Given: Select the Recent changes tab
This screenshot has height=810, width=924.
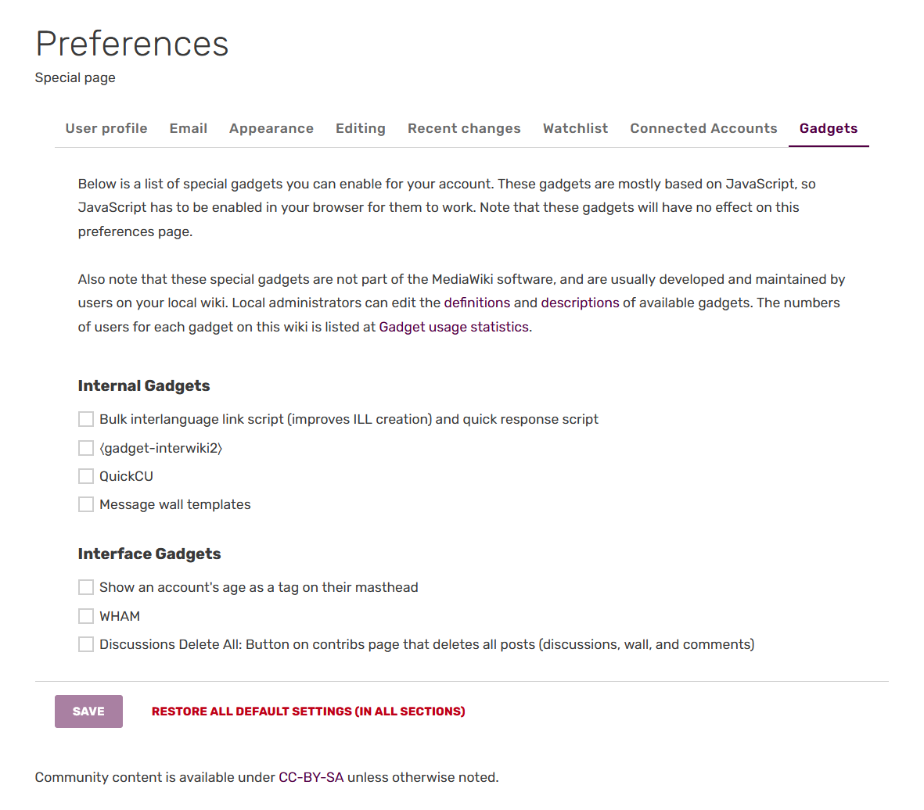Looking at the screenshot, I should tap(464, 128).
